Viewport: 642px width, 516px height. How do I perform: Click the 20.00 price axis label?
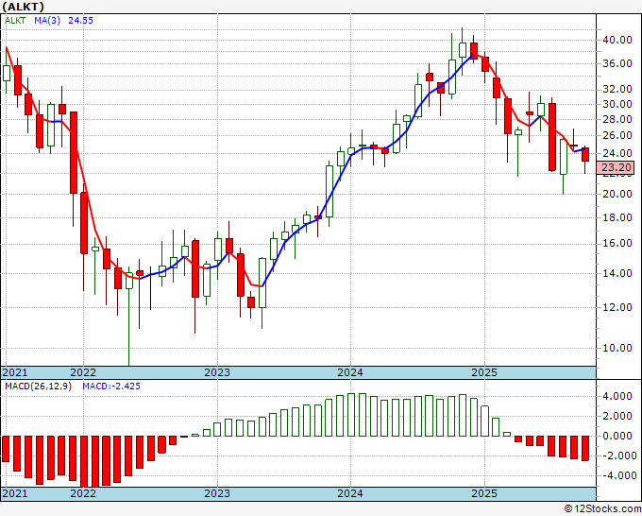[617, 194]
